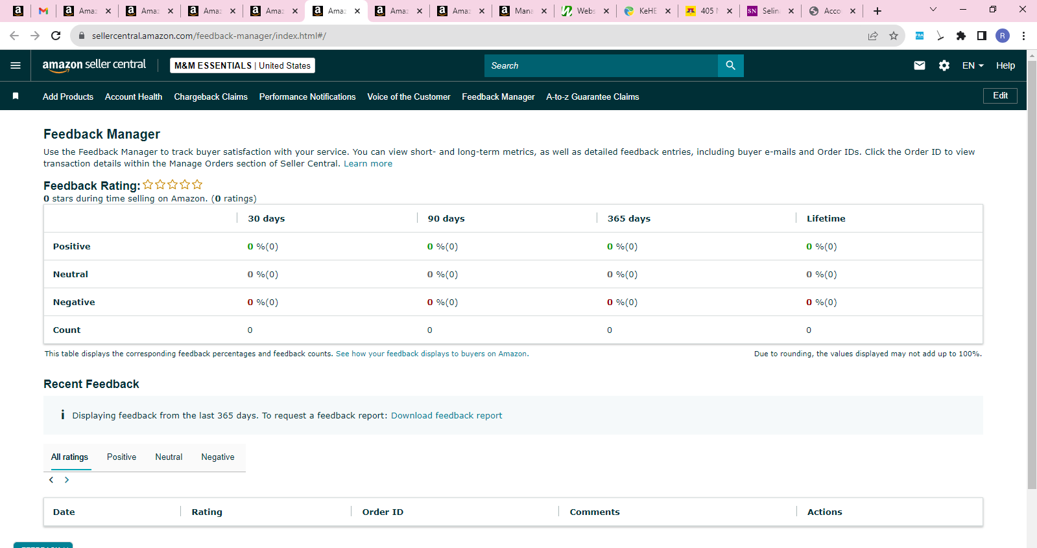Open a new browser tab
Viewport: 1037px width, 548px height.
pyautogui.click(x=877, y=11)
